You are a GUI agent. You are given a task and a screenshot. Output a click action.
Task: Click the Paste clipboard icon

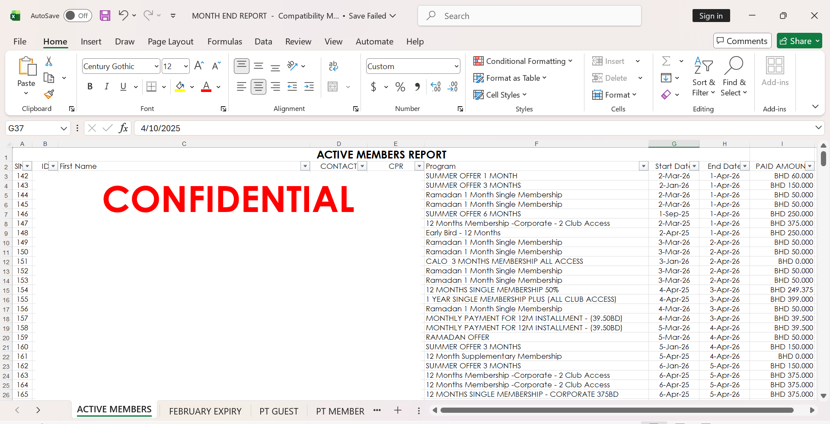pos(27,66)
